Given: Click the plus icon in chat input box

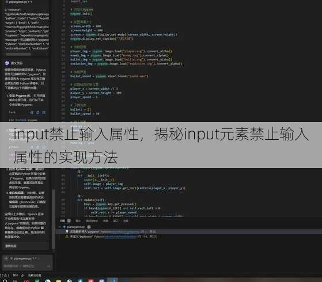Looking at the screenshot, I should (6, 258).
